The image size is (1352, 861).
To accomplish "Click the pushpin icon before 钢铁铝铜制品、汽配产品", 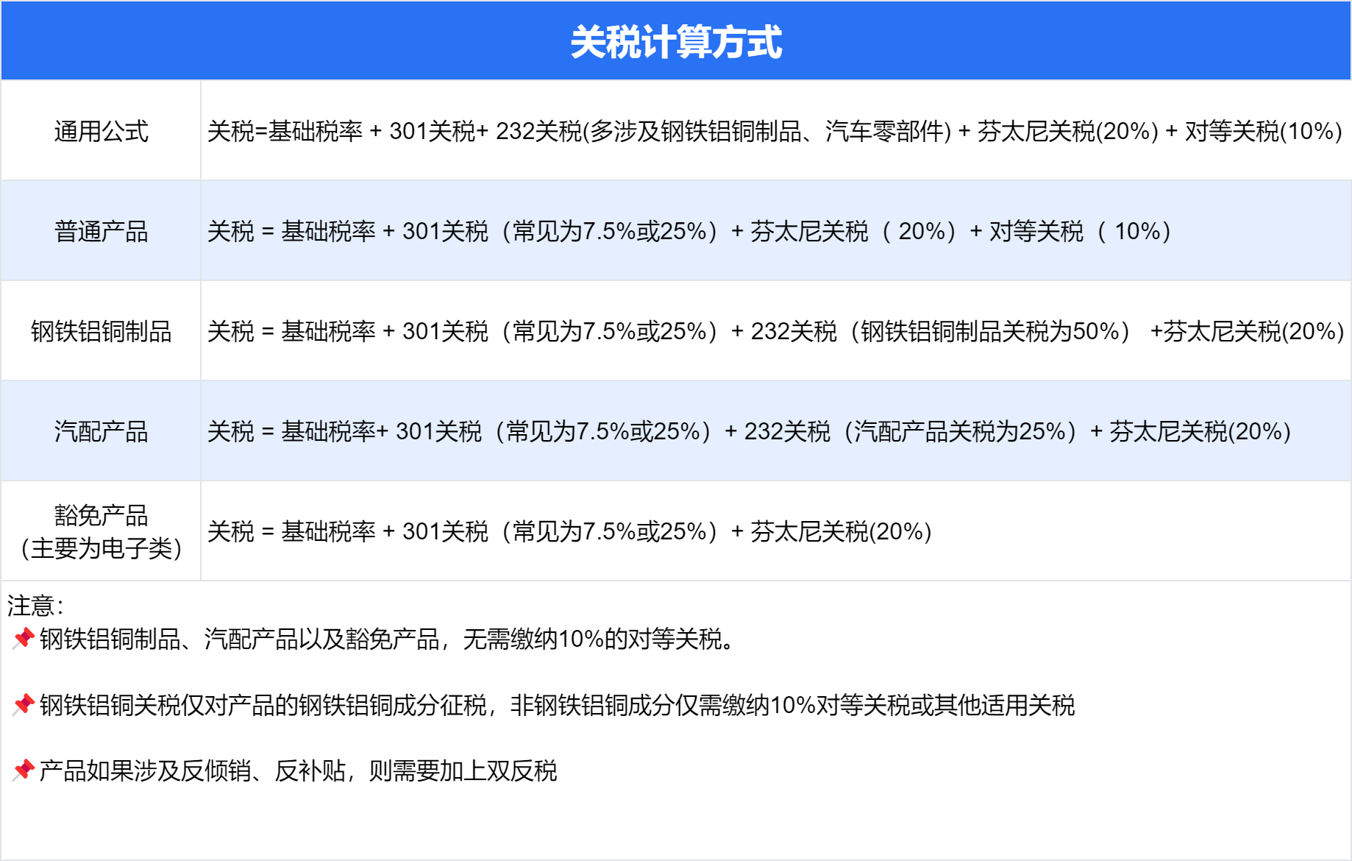I will 23,639.
